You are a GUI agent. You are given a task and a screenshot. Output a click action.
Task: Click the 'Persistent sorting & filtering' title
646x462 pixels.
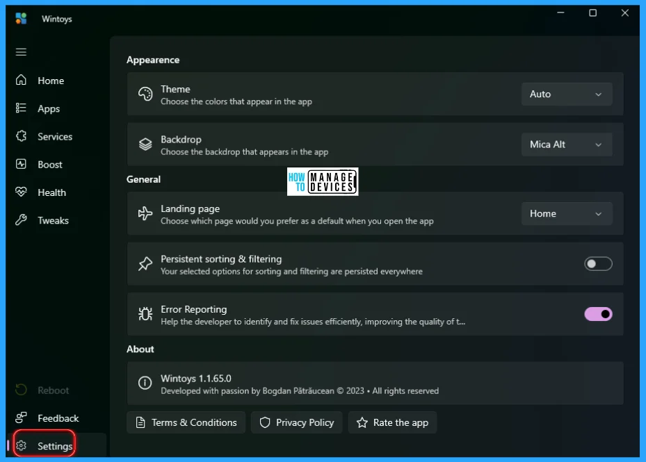(x=221, y=259)
